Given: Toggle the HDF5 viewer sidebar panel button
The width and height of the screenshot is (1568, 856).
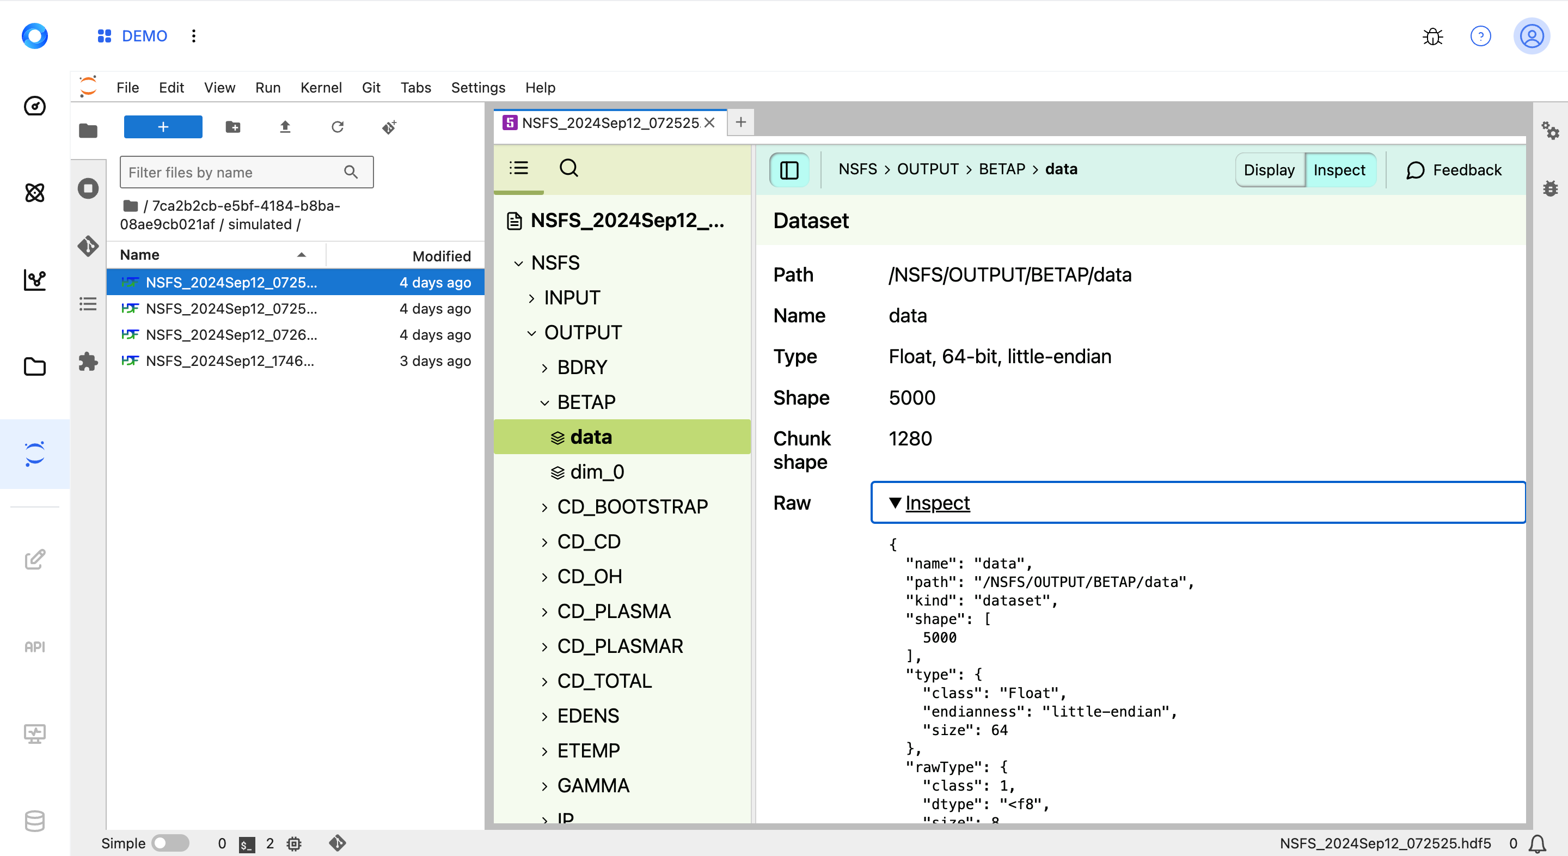Looking at the screenshot, I should [789, 170].
